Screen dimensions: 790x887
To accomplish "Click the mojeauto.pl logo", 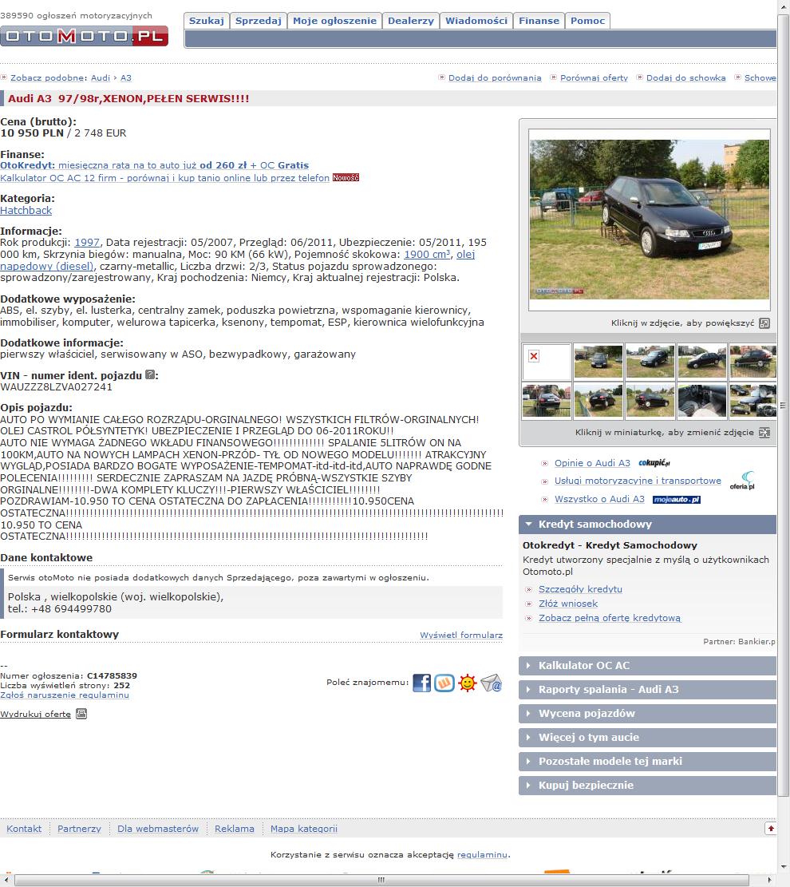I will 677,500.
